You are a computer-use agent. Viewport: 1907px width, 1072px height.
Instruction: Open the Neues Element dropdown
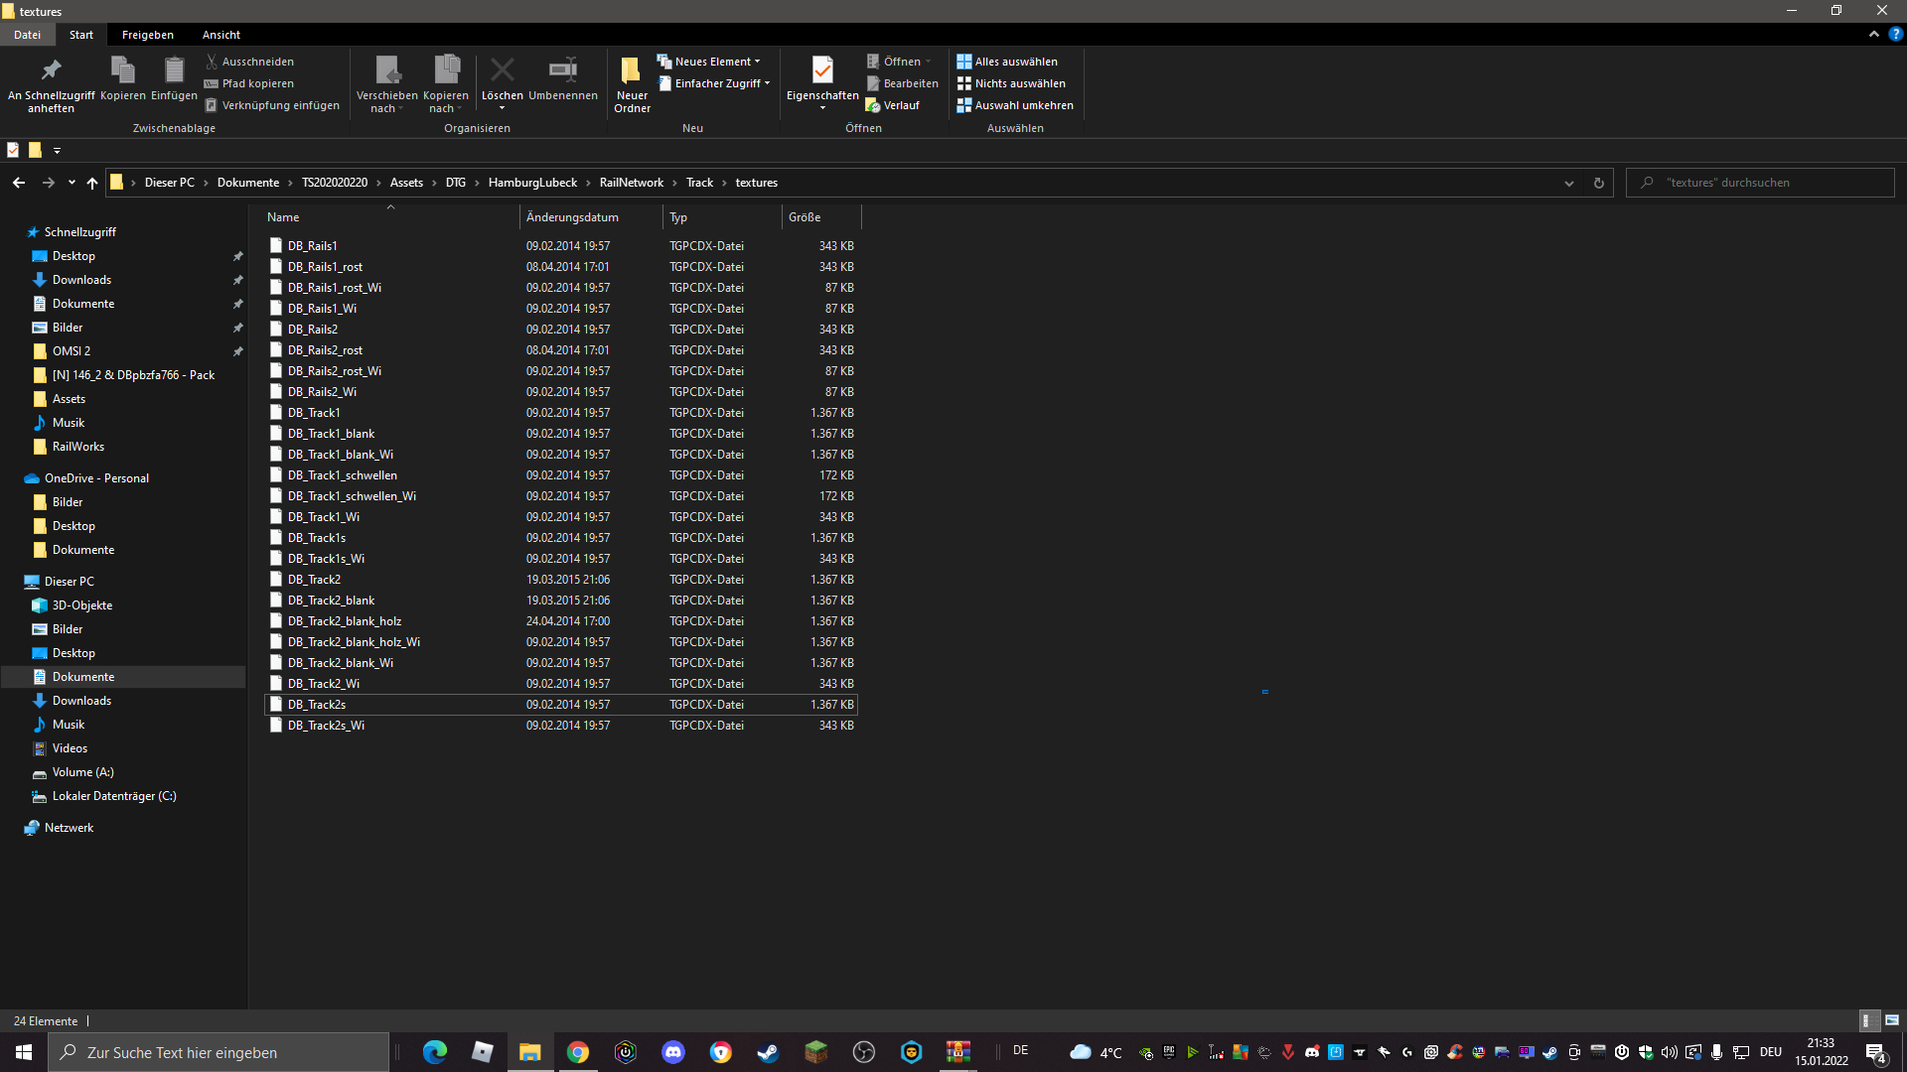coord(713,62)
